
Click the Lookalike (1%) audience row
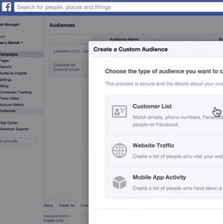click(x=69, y=51)
